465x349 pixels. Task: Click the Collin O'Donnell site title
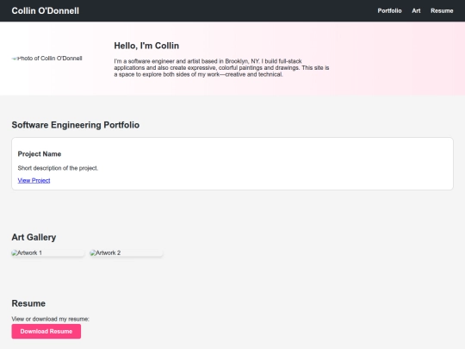coord(46,10)
